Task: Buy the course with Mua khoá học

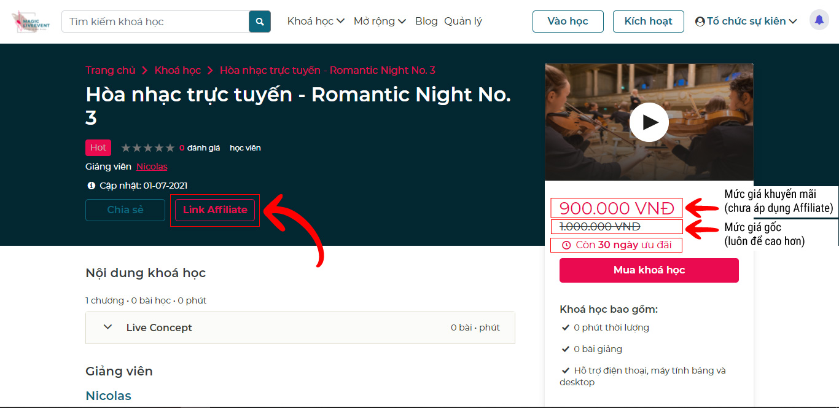Action: pos(649,270)
